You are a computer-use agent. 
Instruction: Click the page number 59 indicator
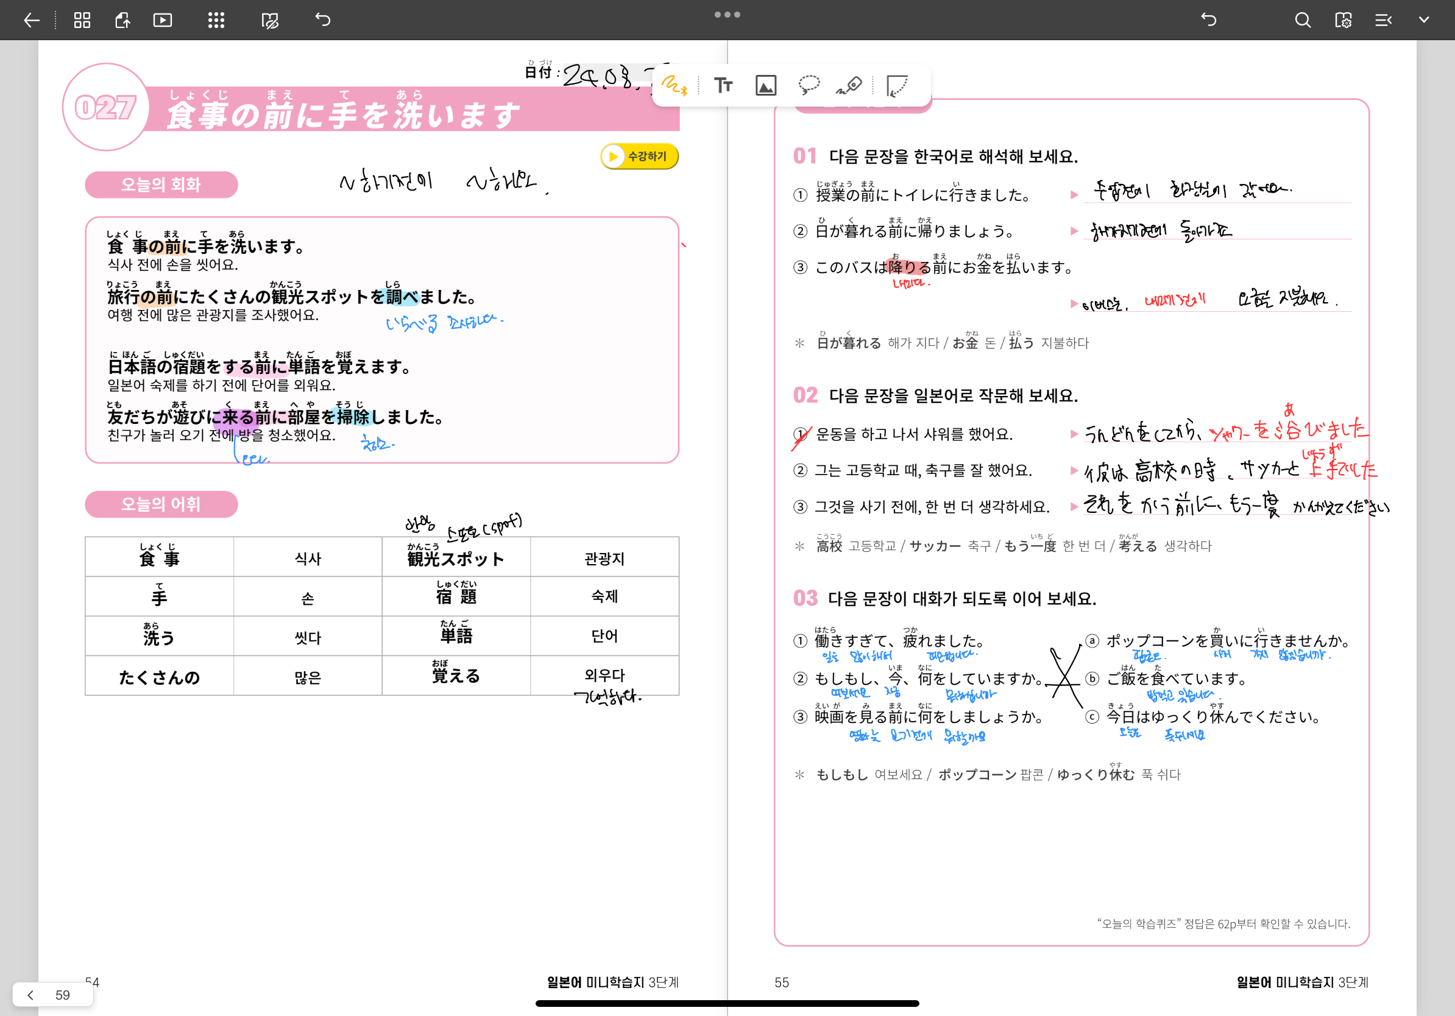62,995
